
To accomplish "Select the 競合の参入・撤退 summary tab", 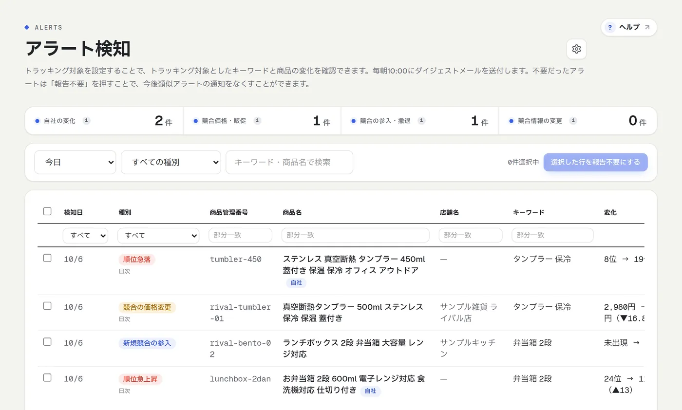I will [420, 121].
